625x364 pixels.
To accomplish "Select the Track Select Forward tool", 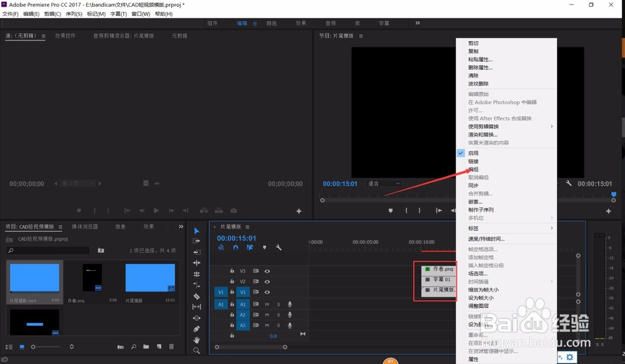I will tap(196, 240).
